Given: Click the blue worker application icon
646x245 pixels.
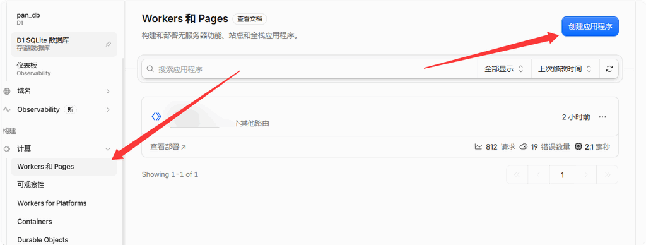Looking at the screenshot, I should pyautogui.click(x=156, y=117).
